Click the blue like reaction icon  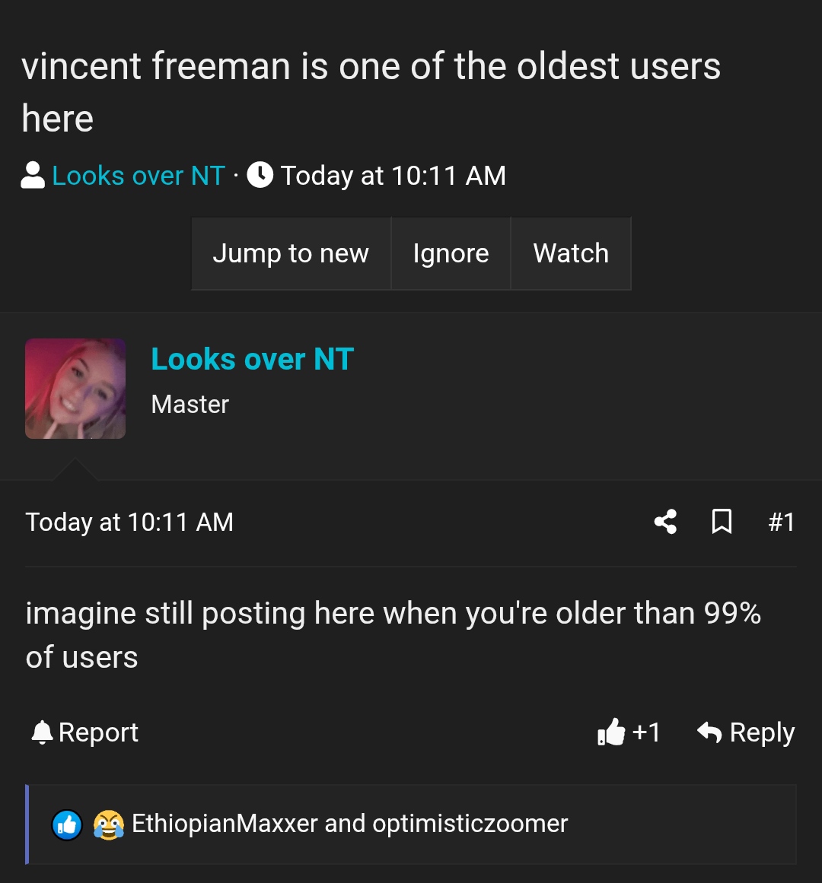pos(67,824)
